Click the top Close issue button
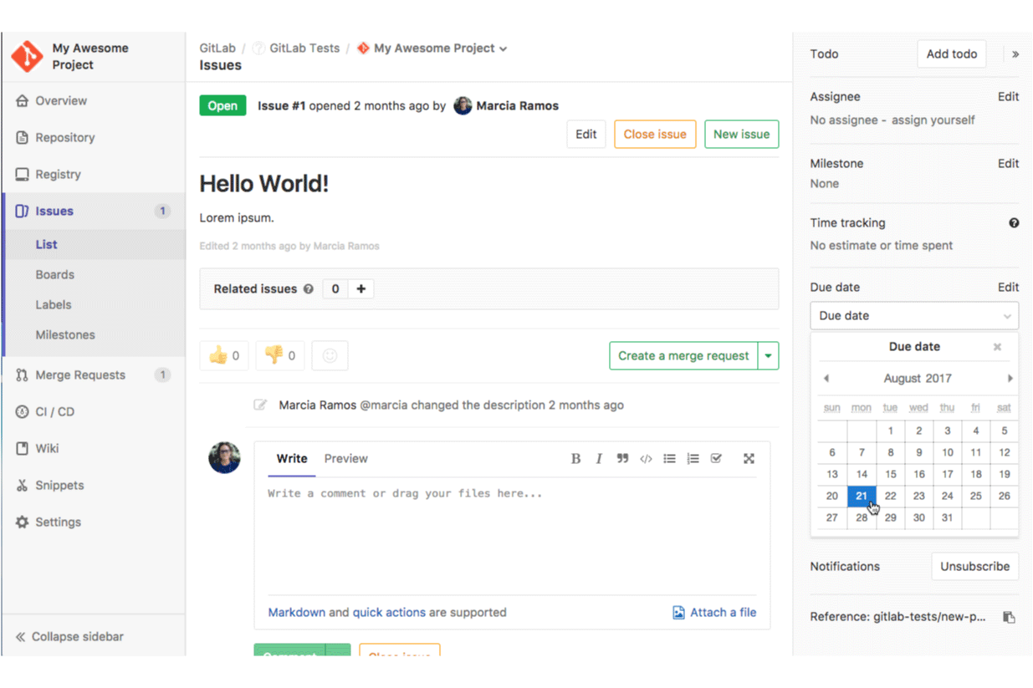This screenshot has height=688, width=1033. point(655,134)
